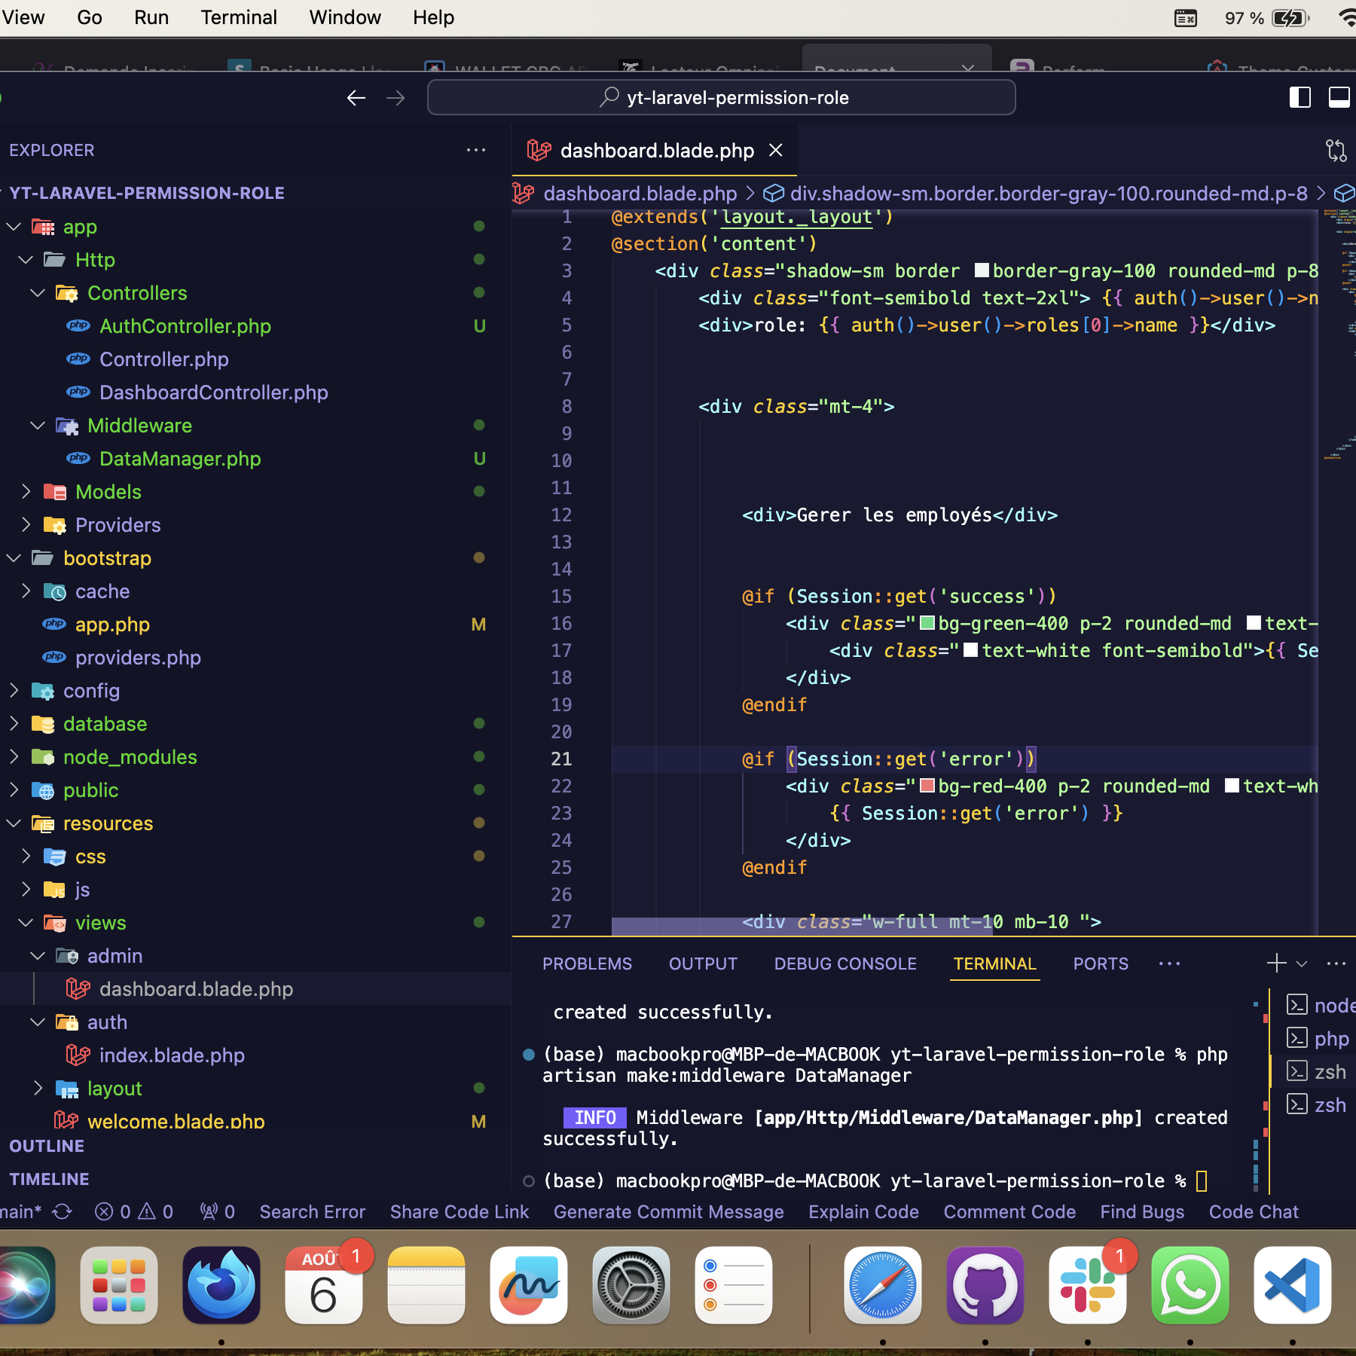The height and width of the screenshot is (1356, 1356).
Task: Click the compare changes icon in editor
Action: pos(1336,151)
